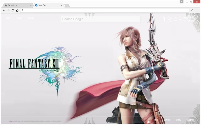Open the user profile icon in title bar

(x=182, y=2)
